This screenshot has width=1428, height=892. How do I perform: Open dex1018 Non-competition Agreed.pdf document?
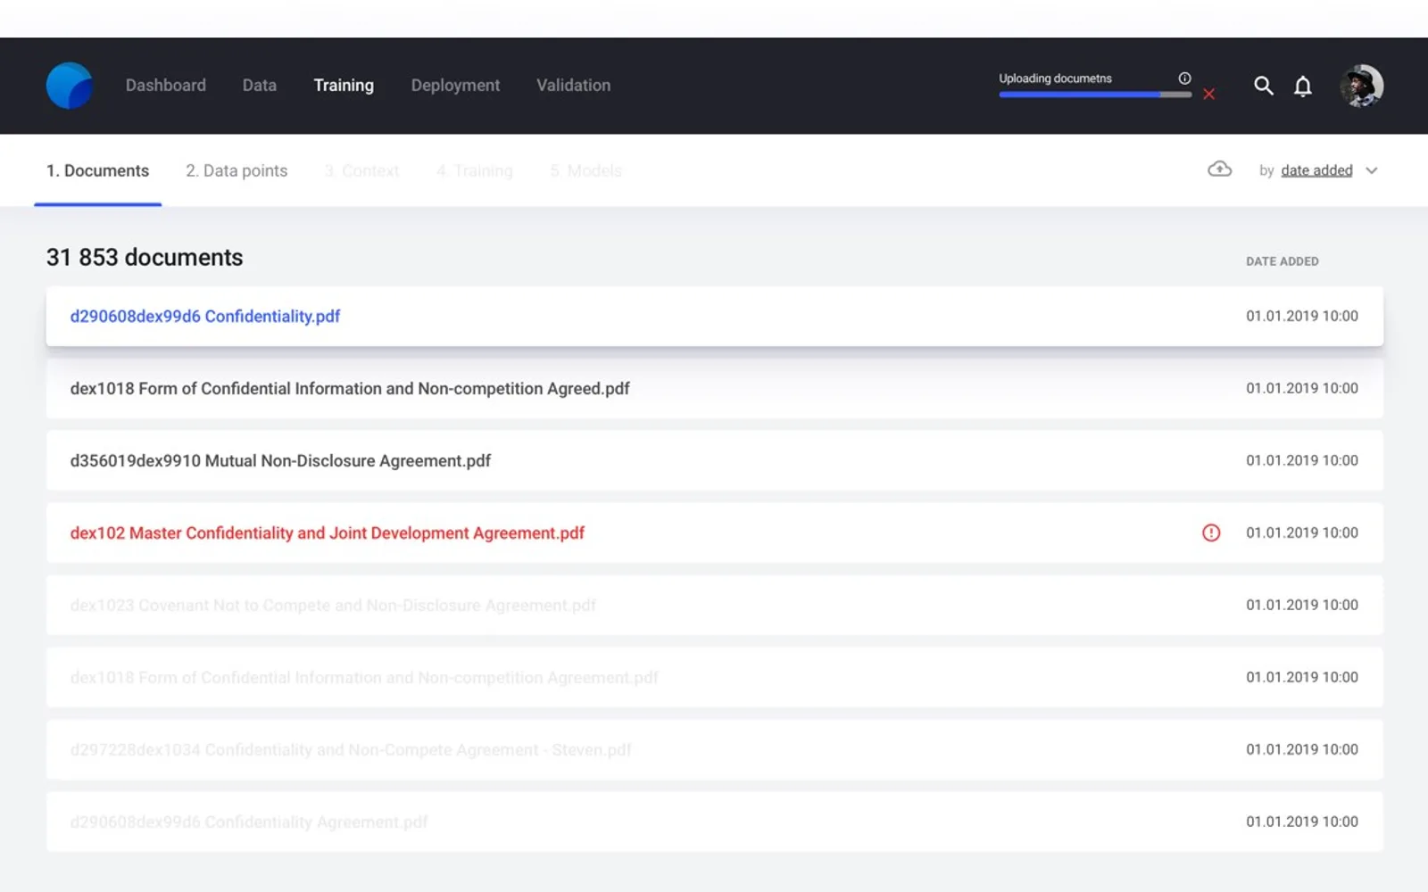pos(715,388)
